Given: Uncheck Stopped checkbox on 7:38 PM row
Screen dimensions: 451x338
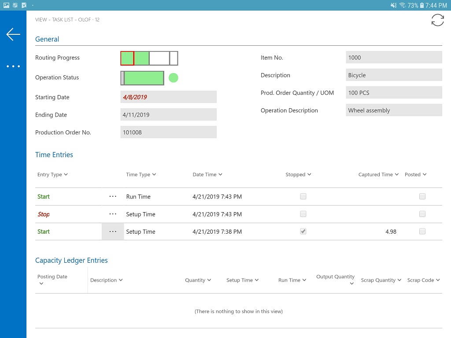Looking at the screenshot, I should [303, 231].
